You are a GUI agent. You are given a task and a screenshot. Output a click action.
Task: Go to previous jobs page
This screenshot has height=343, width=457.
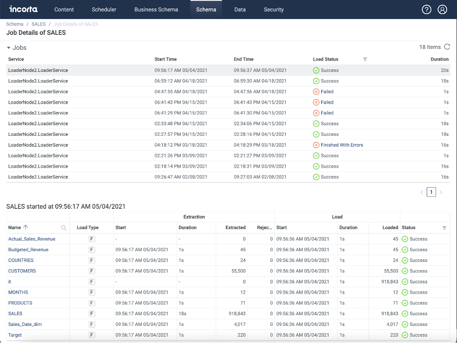[x=422, y=193]
